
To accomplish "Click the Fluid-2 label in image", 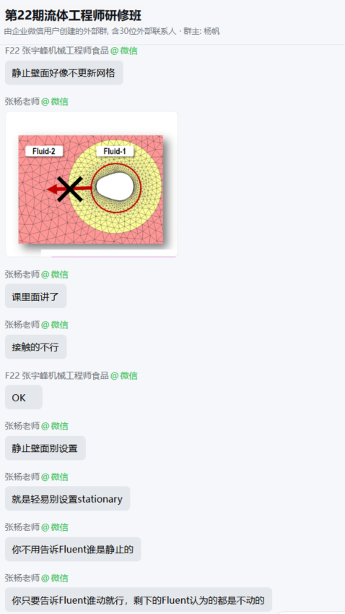I will (44, 152).
